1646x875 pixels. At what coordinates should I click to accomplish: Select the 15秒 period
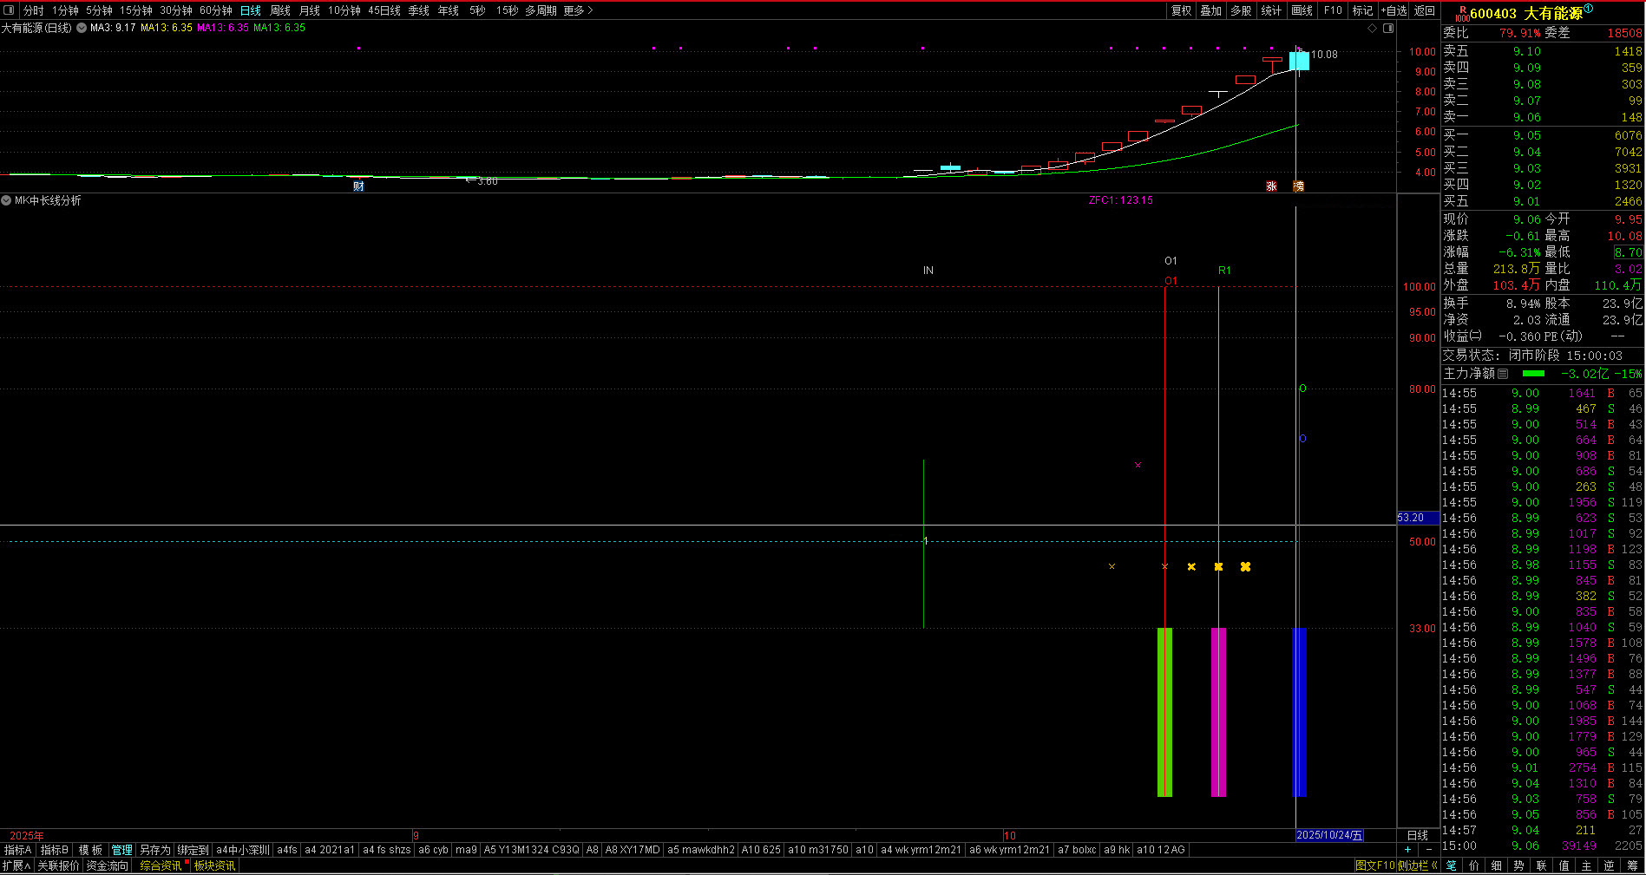pos(508,10)
